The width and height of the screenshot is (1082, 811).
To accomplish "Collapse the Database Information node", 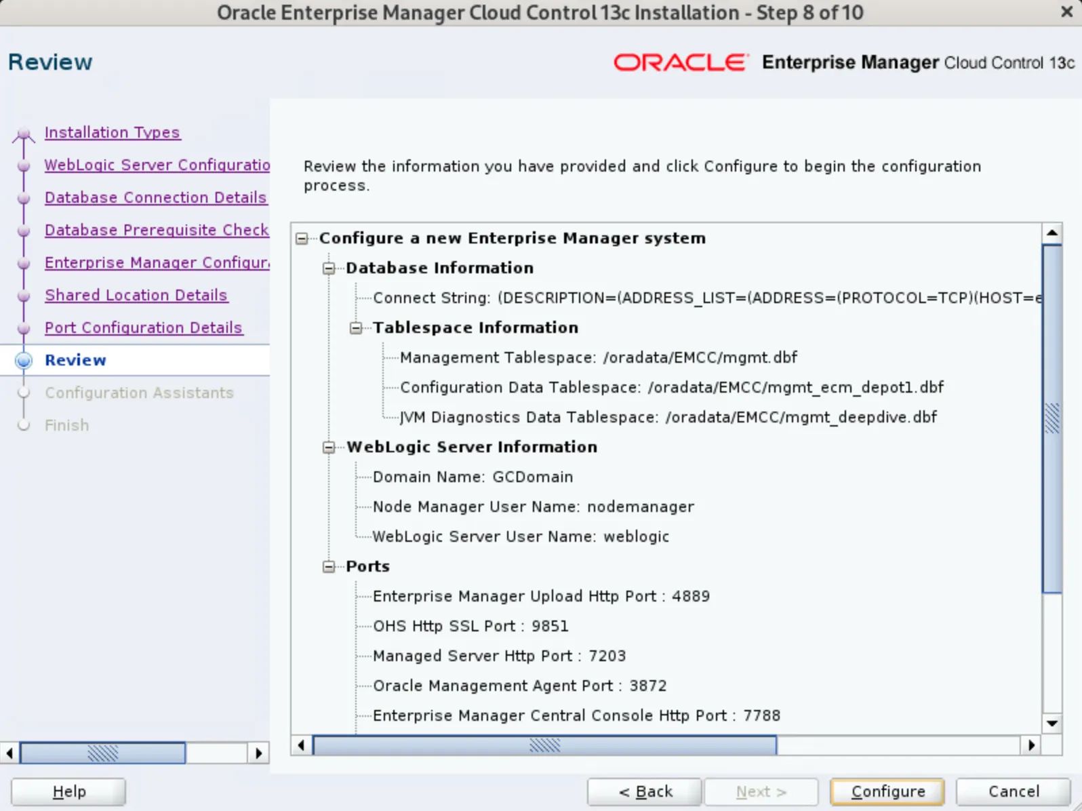I will (329, 269).
